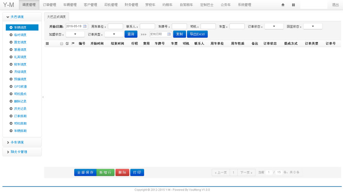Screen dimensions: 343x193
Task: Open the calendar picker for 开始日期
Action: tap(85, 26)
